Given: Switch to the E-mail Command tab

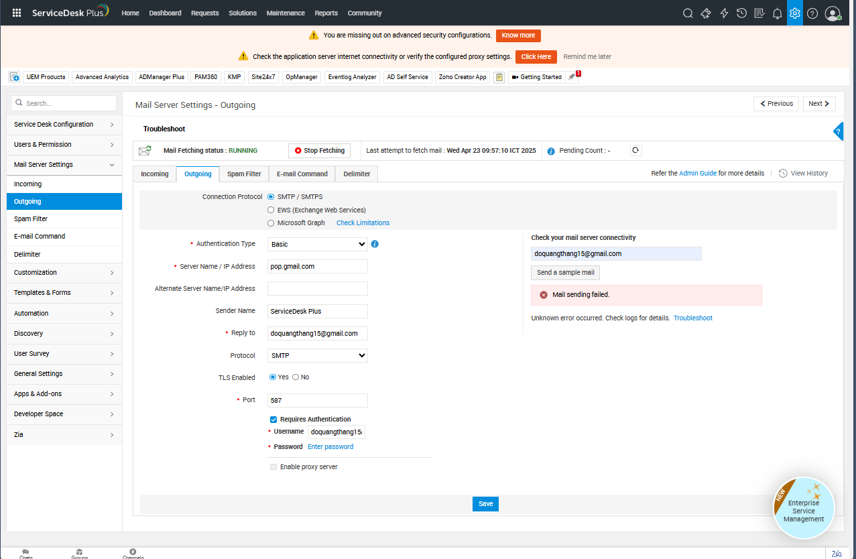Looking at the screenshot, I should (x=302, y=174).
